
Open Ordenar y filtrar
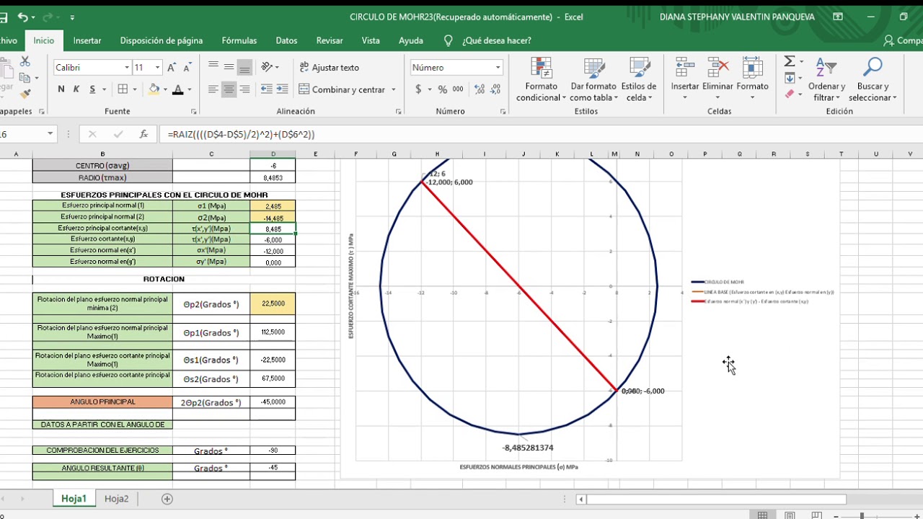(x=826, y=80)
